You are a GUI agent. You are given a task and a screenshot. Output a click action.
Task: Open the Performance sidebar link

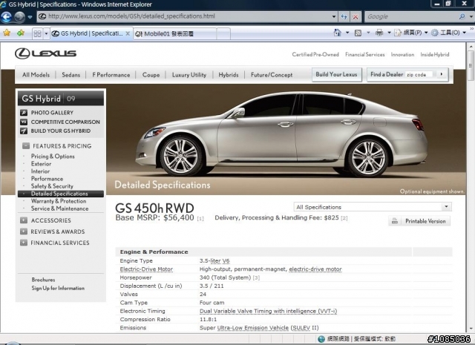[x=47, y=179]
